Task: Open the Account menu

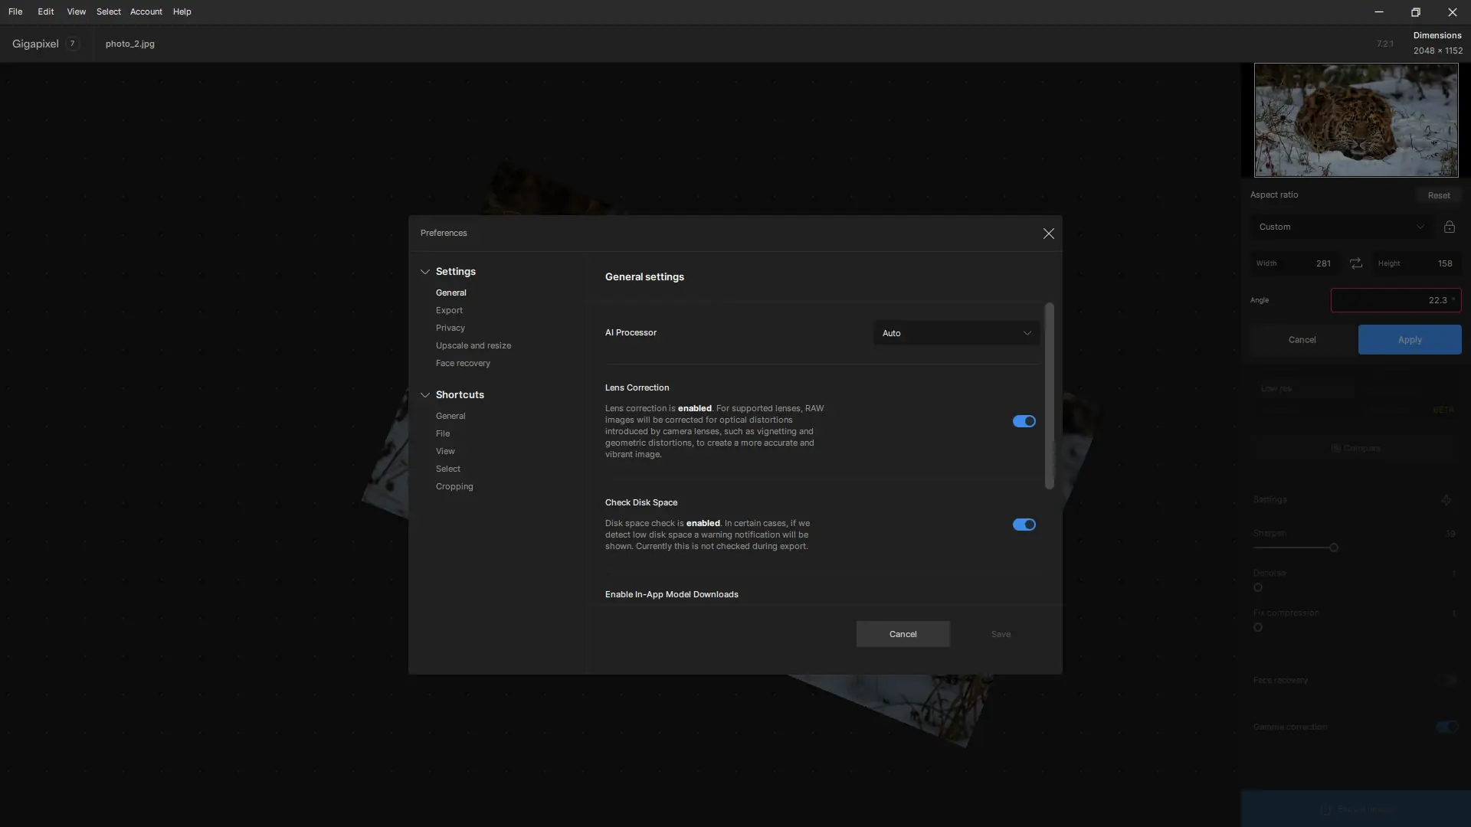Action: point(146,11)
